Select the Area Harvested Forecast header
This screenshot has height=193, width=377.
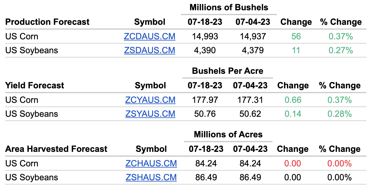[56, 149]
